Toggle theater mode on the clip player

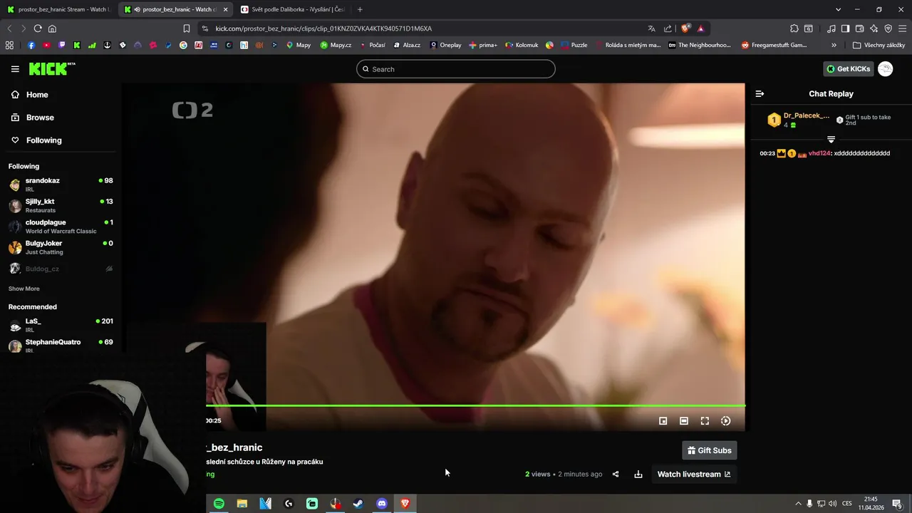[684, 421]
